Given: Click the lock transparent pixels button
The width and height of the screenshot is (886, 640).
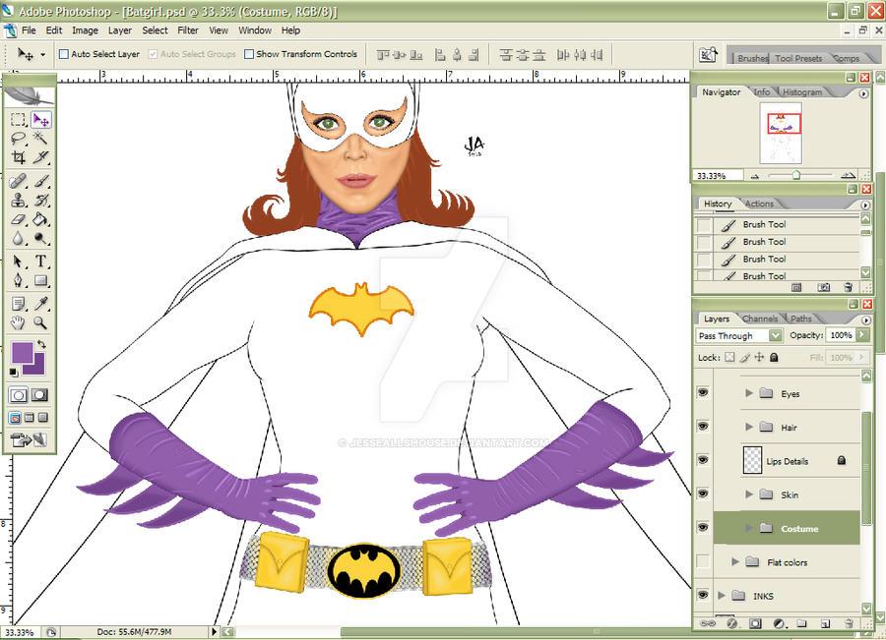Looking at the screenshot, I should 730,357.
